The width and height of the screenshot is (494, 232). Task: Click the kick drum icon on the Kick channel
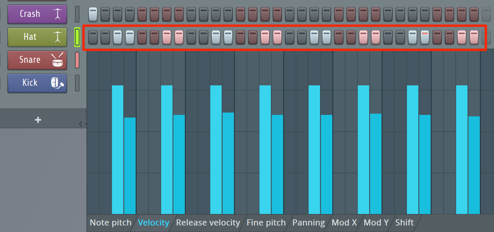click(58, 83)
